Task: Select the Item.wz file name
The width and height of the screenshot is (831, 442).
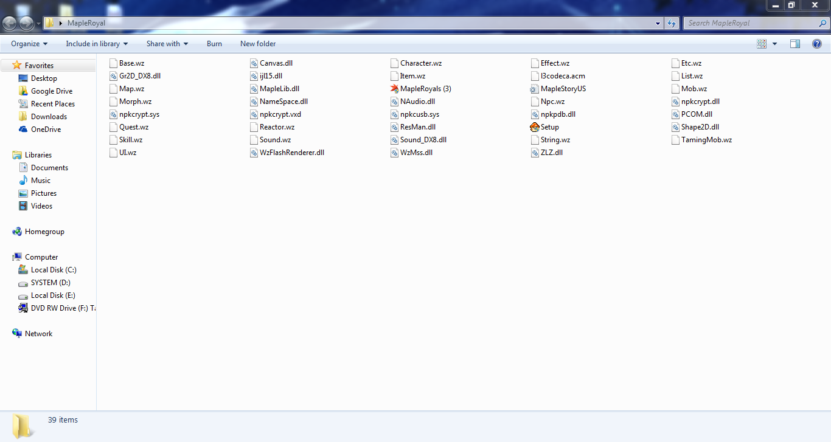Action: [412, 76]
